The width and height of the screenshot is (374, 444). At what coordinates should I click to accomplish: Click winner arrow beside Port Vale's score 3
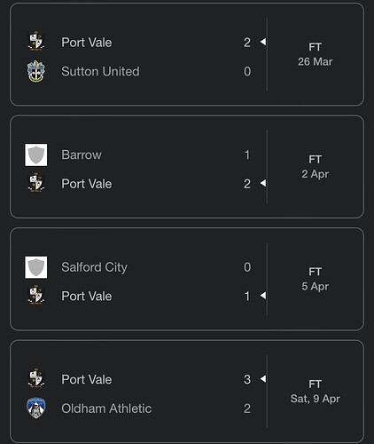click(x=263, y=379)
